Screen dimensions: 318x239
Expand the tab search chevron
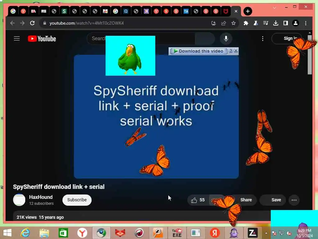pyautogui.click(x=275, y=8)
